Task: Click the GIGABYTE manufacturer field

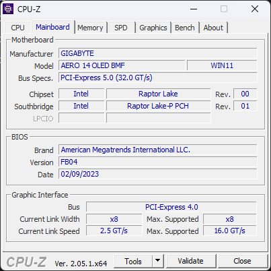Action: (158, 53)
